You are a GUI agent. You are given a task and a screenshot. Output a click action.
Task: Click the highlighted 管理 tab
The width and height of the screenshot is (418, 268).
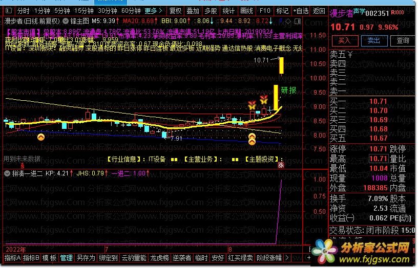67,258
